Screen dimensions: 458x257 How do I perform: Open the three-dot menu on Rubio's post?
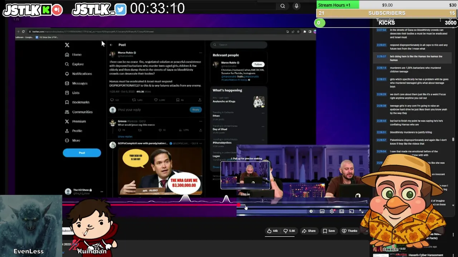click(200, 53)
